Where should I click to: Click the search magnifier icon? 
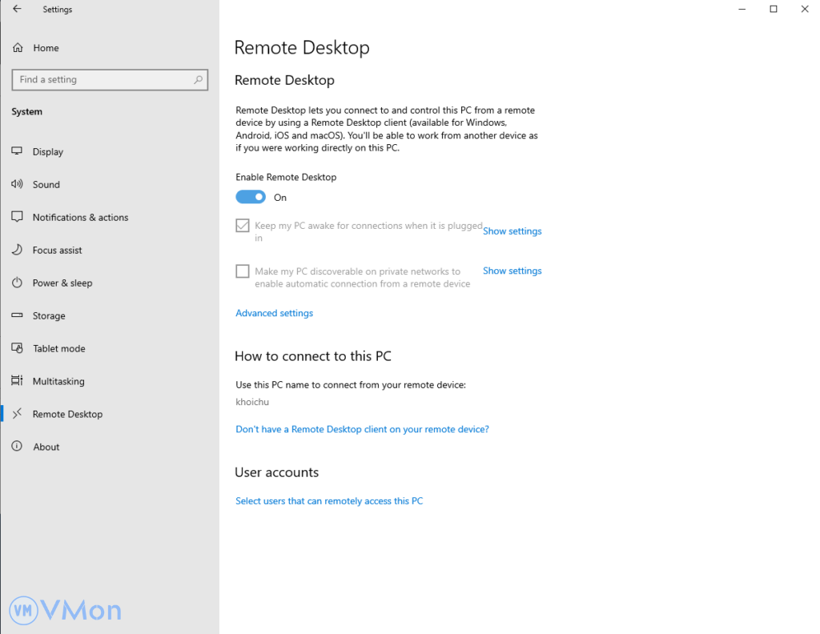(x=198, y=80)
